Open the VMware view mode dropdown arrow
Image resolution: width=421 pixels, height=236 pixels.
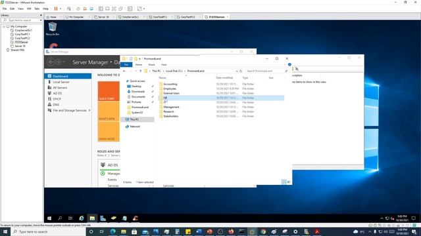point(144,9)
